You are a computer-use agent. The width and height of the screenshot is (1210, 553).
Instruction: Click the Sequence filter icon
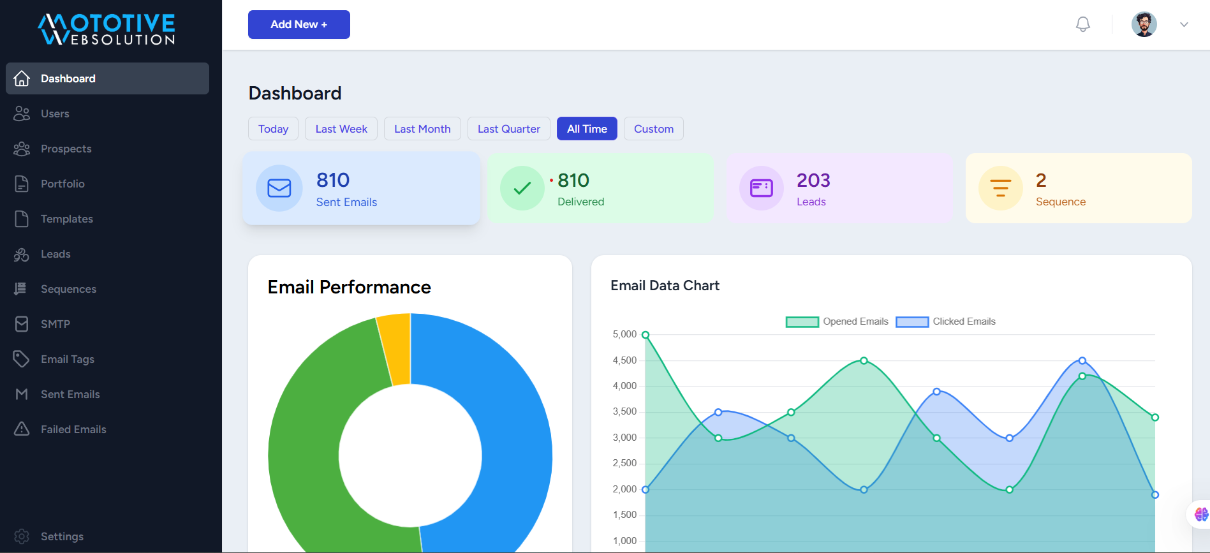[1000, 188]
